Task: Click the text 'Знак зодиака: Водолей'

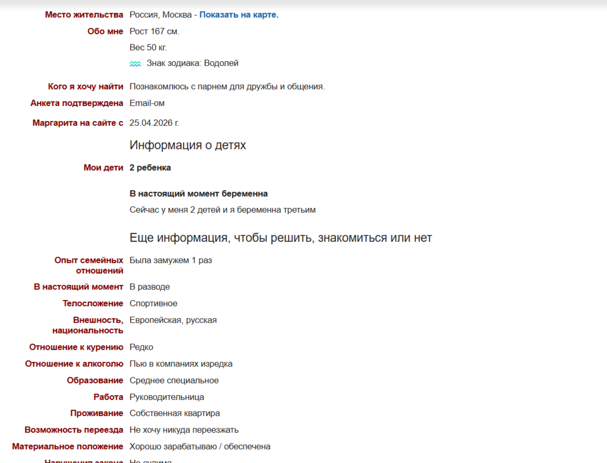Action: click(192, 63)
